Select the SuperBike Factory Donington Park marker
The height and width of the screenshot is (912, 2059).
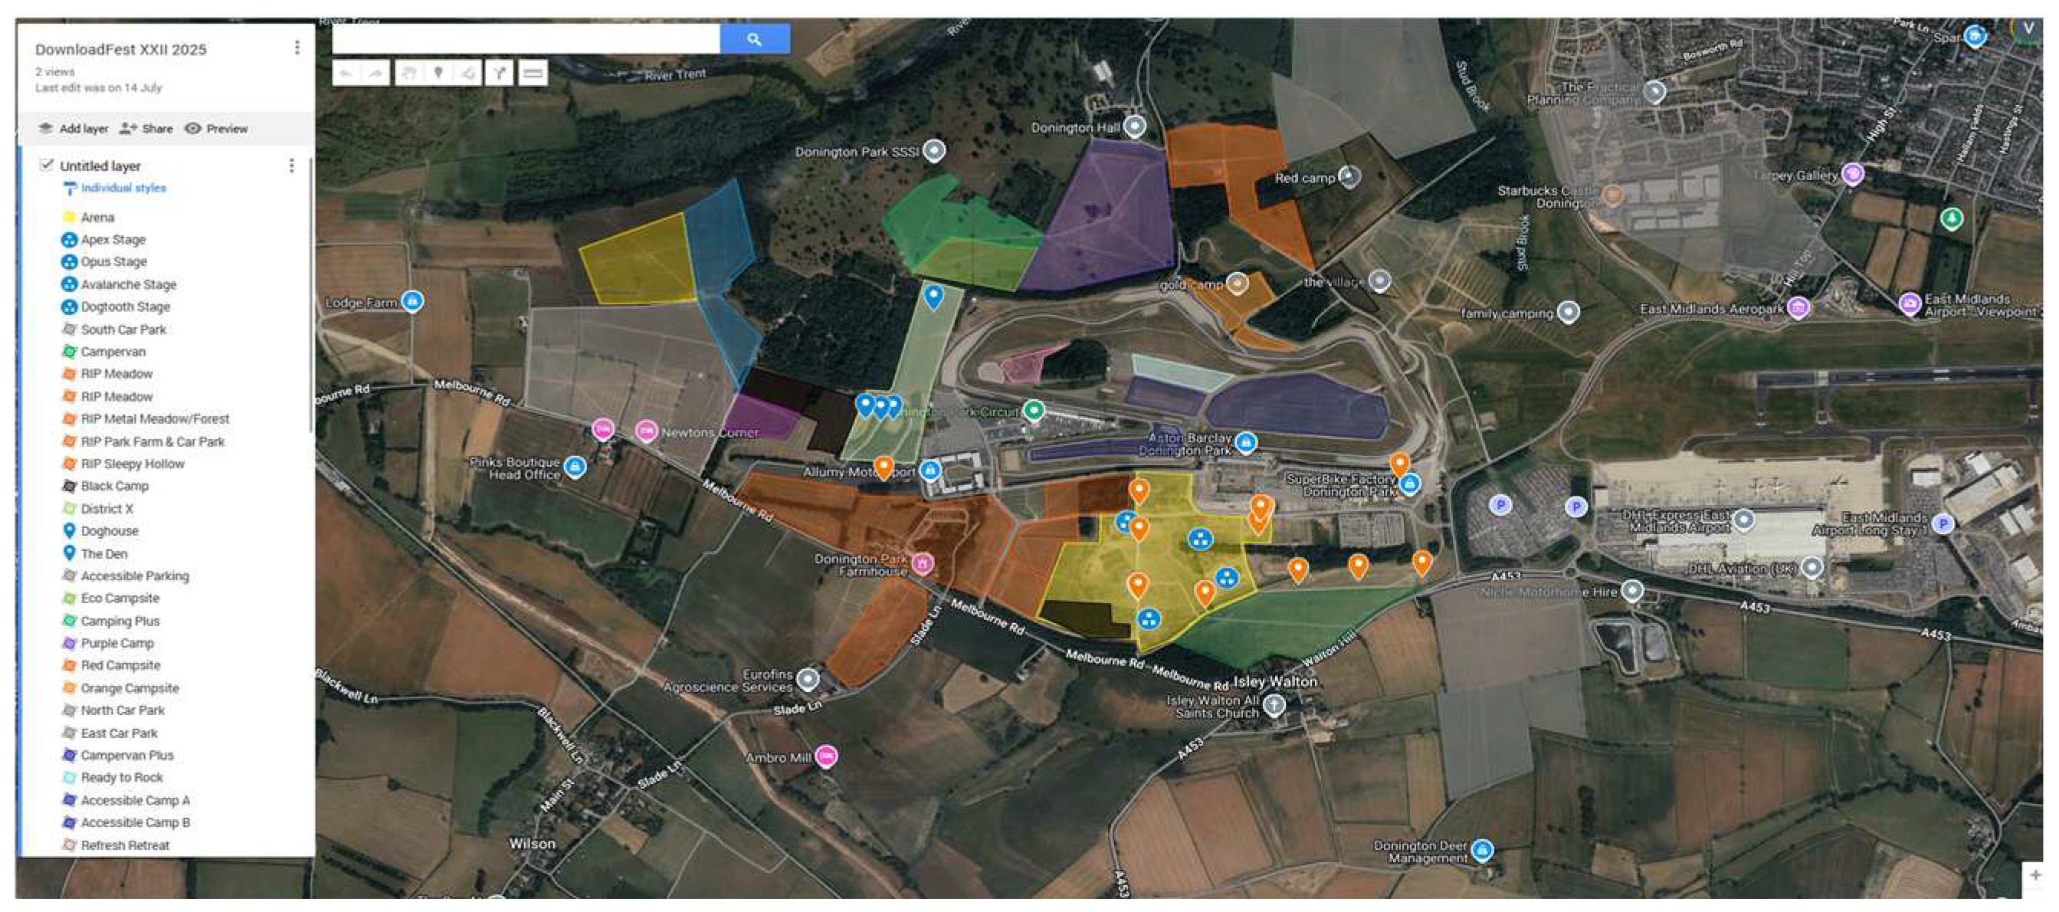tap(1410, 483)
